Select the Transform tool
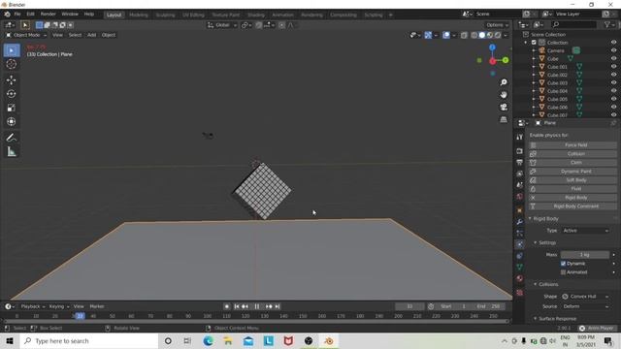 (11, 121)
